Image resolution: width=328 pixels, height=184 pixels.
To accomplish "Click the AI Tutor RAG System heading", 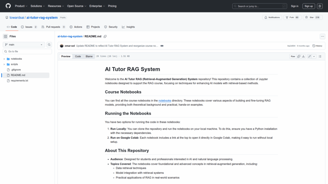I will pos(132,69).
